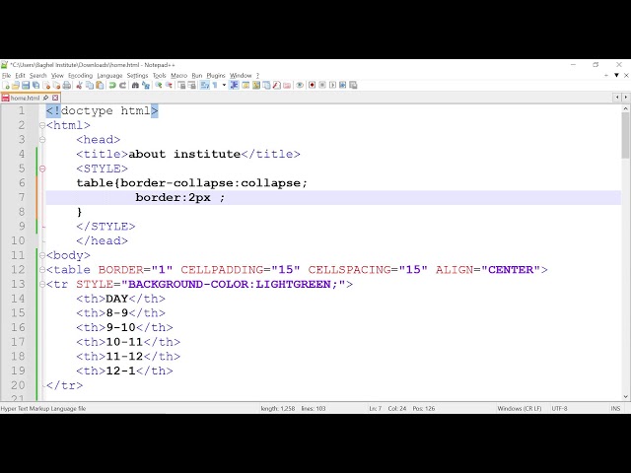
Task: Click the vertical scrollbar up arrow
Action: 626,108
